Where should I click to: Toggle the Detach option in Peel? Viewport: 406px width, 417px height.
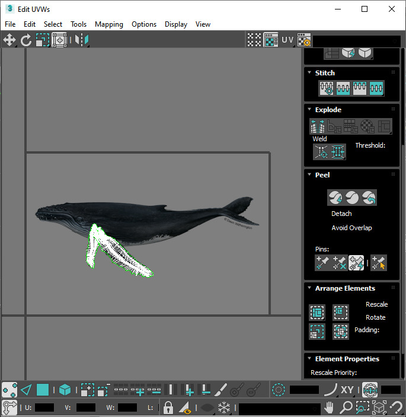coord(341,214)
